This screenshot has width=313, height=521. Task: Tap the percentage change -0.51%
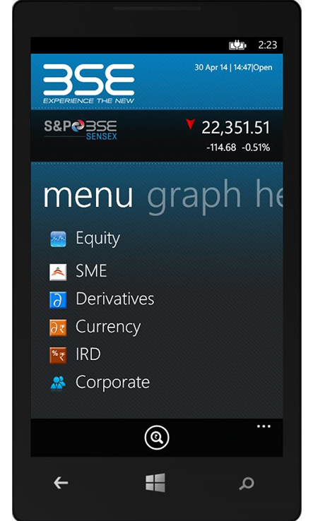(x=256, y=148)
